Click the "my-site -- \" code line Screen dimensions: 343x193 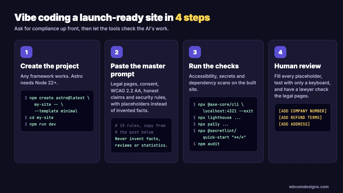(49, 104)
